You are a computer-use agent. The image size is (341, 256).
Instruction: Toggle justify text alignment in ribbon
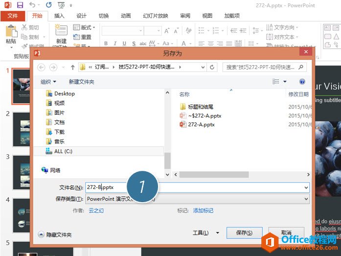pyautogui.click(x=229, y=44)
